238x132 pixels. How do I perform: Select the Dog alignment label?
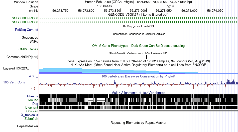pos(35,104)
